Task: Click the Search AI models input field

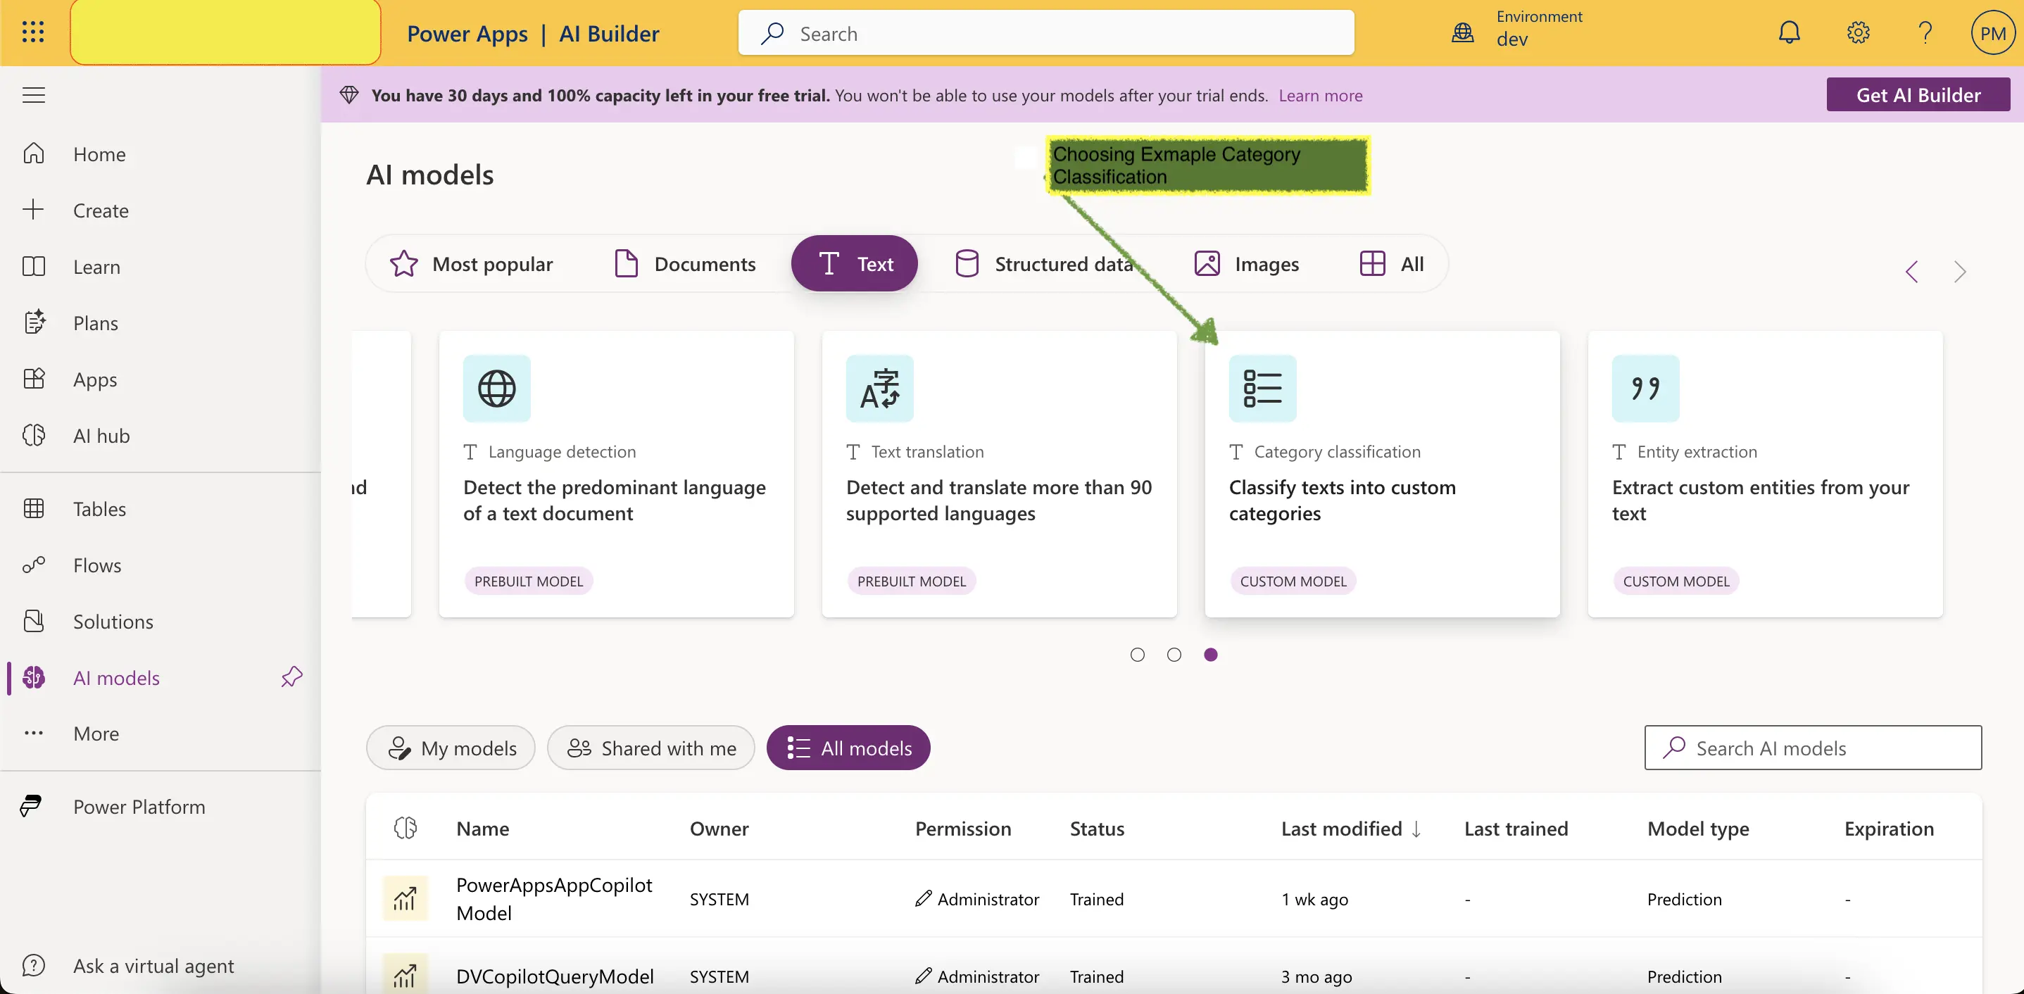Action: [1812, 746]
